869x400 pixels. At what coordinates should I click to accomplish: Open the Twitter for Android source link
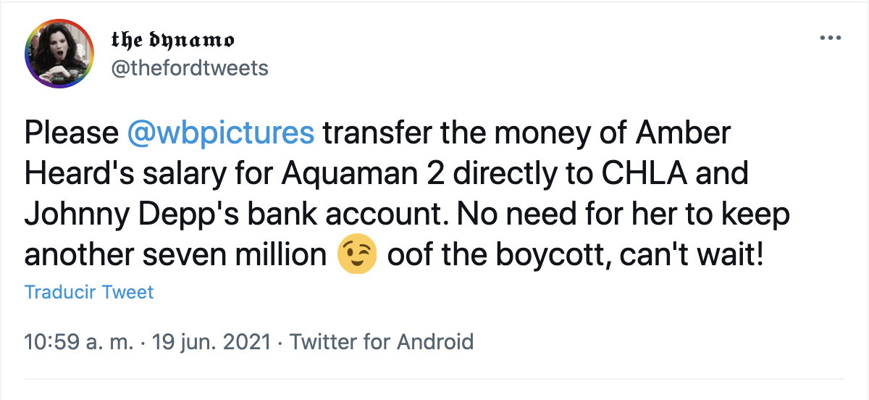[382, 341]
